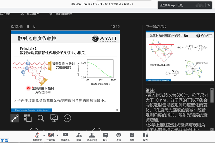Open the see all slides grid
The image size is (215, 143).
tap(28, 118)
